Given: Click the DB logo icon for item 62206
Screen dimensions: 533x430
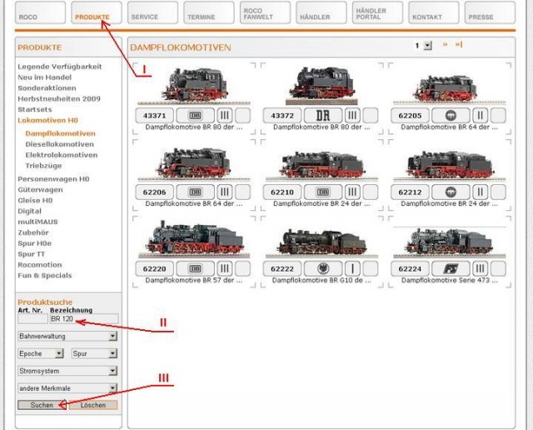Looking at the screenshot, I should (x=195, y=192).
